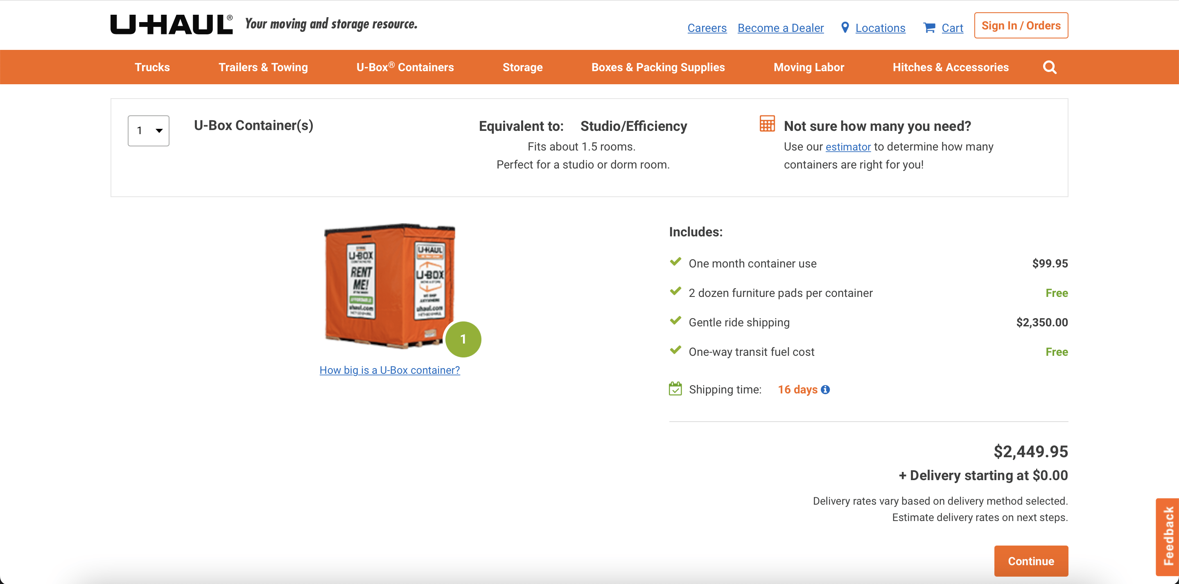Open the estimator link
Screen dimensions: 1179x584
tap(848, 147)
